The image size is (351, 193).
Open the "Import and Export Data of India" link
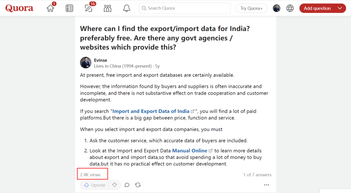tap(151, 111)
